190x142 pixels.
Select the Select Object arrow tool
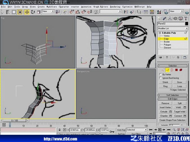(x=2, y=12)
